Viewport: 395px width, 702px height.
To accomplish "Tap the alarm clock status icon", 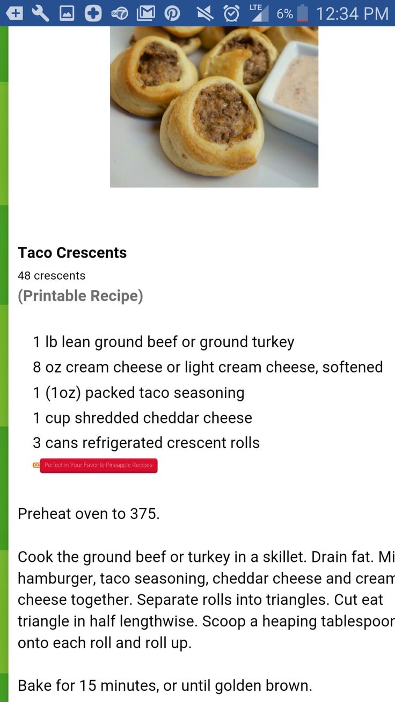I will click(x=231, y=13).
